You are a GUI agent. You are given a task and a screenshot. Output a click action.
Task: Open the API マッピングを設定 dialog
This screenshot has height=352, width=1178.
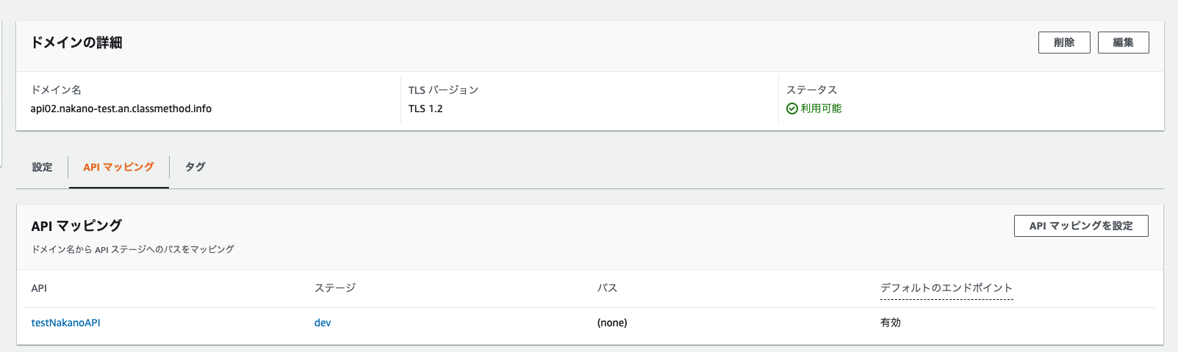1081,226
